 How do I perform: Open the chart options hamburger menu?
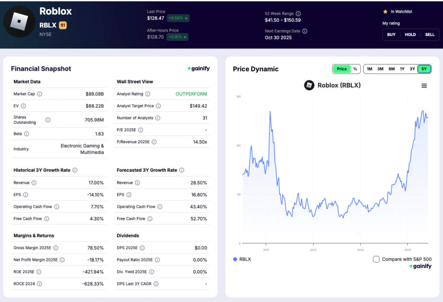pyautogui.click(x=423, y=85)
